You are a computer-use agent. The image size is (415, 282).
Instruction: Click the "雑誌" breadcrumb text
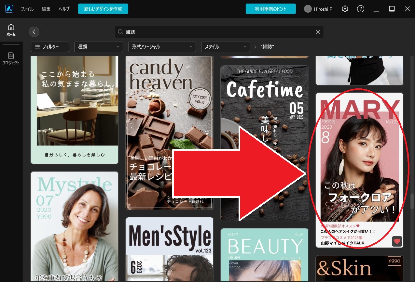(x=267, y=47)
